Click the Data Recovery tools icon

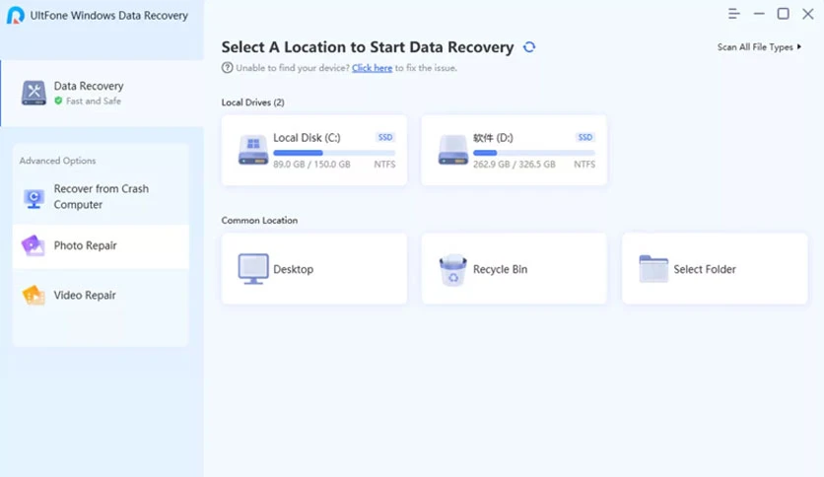34,93
